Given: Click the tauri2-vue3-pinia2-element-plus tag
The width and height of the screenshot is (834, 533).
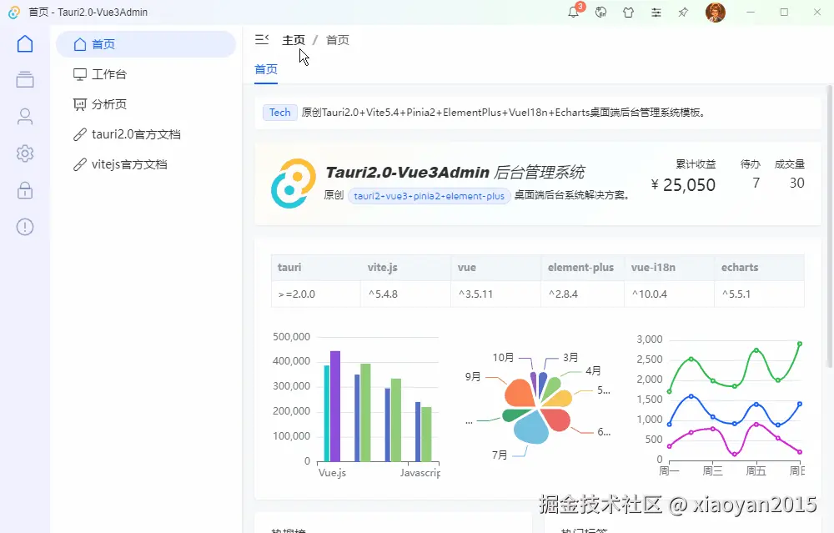Looking at the screenshot, I should tap(430, 196).
